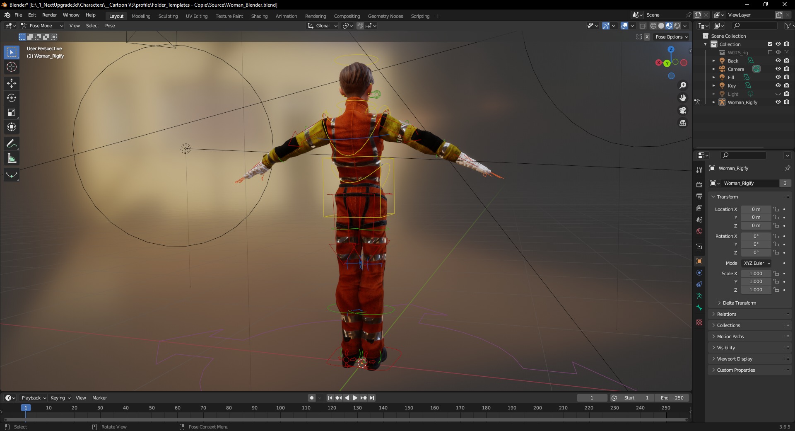
Task: Switch to rendered viewport shading
Action: pyautogui.click(x=677, y=26)
